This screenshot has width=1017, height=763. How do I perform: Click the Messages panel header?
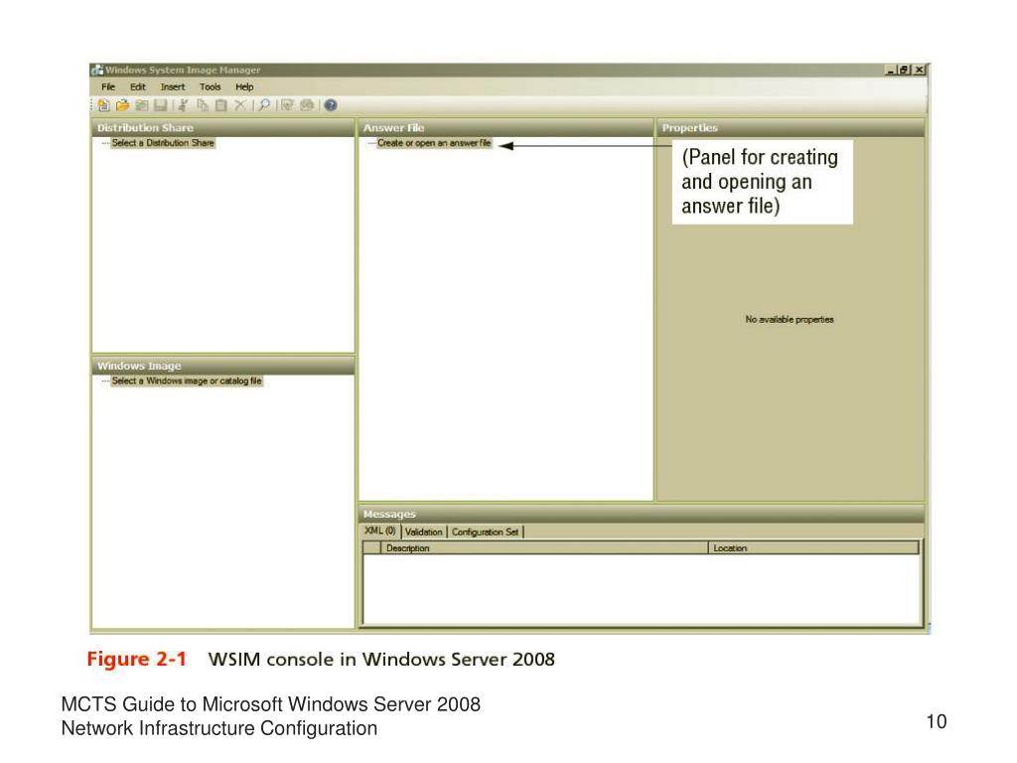642,514
